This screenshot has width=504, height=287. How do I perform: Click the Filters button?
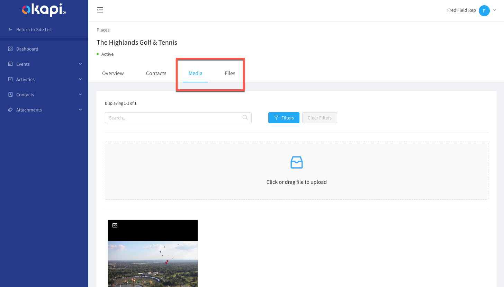(x=284, y=118)
